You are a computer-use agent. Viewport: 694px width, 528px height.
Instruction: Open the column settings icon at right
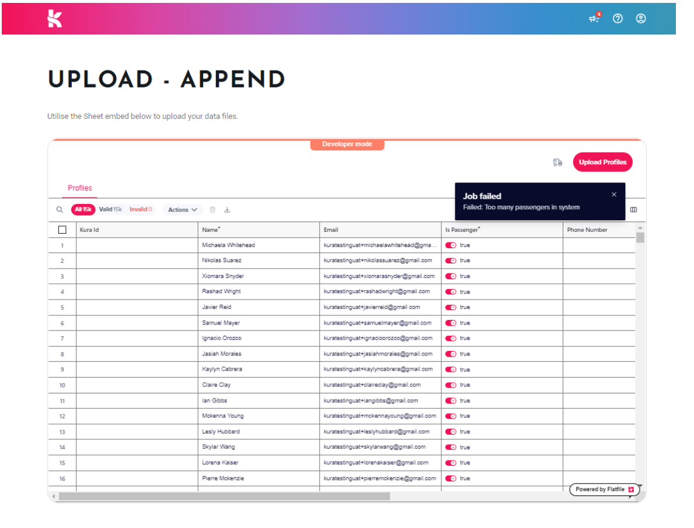tap(633, 209)
